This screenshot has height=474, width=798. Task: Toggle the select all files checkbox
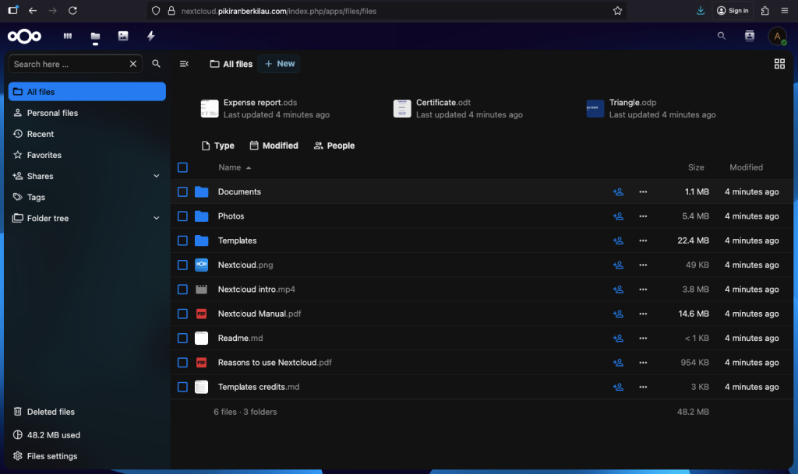tap(182, 167)
